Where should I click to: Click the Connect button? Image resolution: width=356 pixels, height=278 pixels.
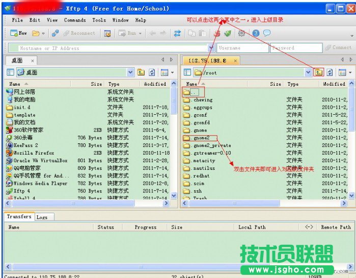[x=338, y=47]
